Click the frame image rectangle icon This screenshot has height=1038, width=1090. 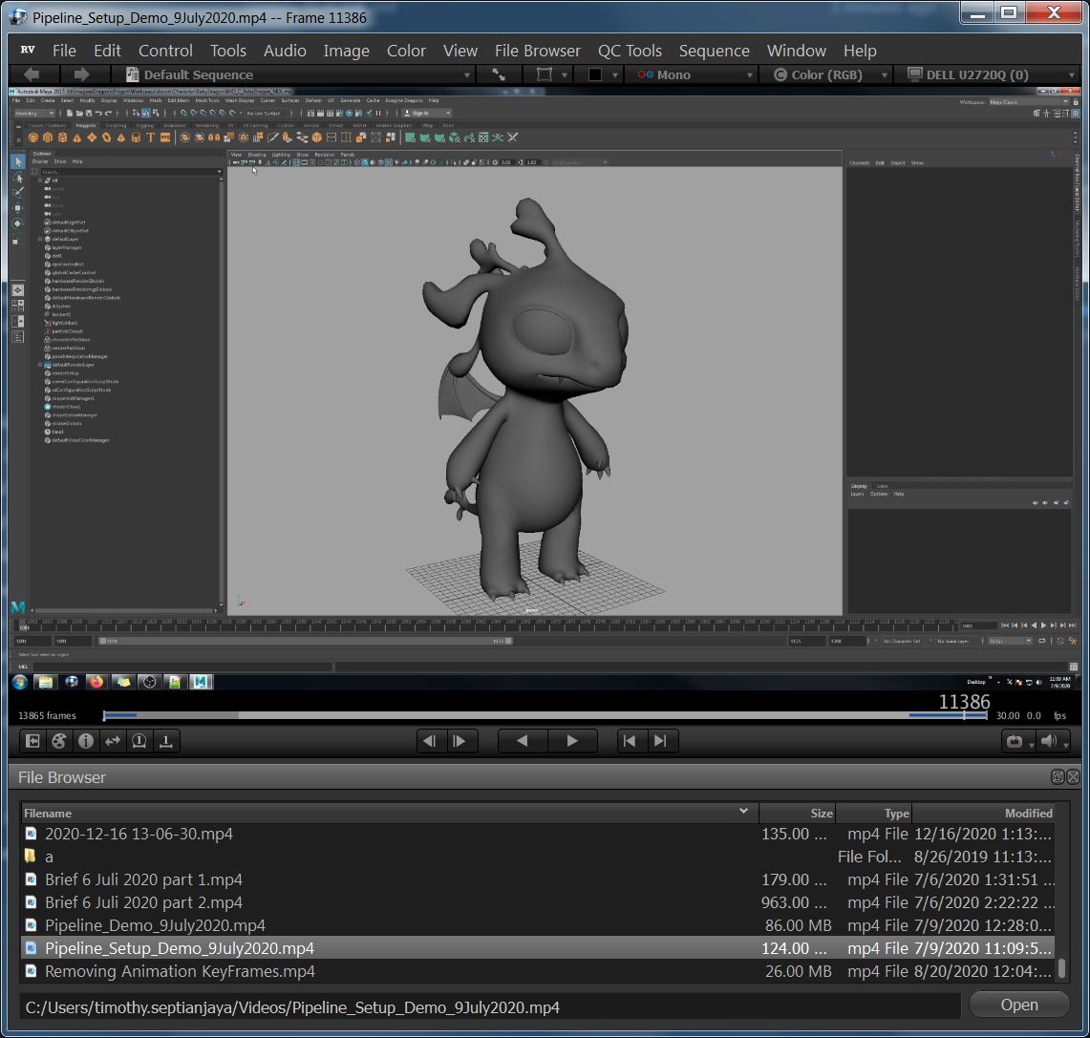click(545, 74)
